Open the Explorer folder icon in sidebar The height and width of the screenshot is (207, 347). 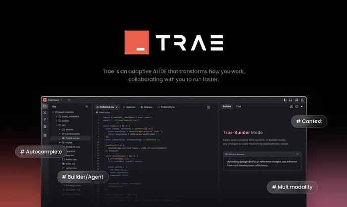click(x=45, y=106)
